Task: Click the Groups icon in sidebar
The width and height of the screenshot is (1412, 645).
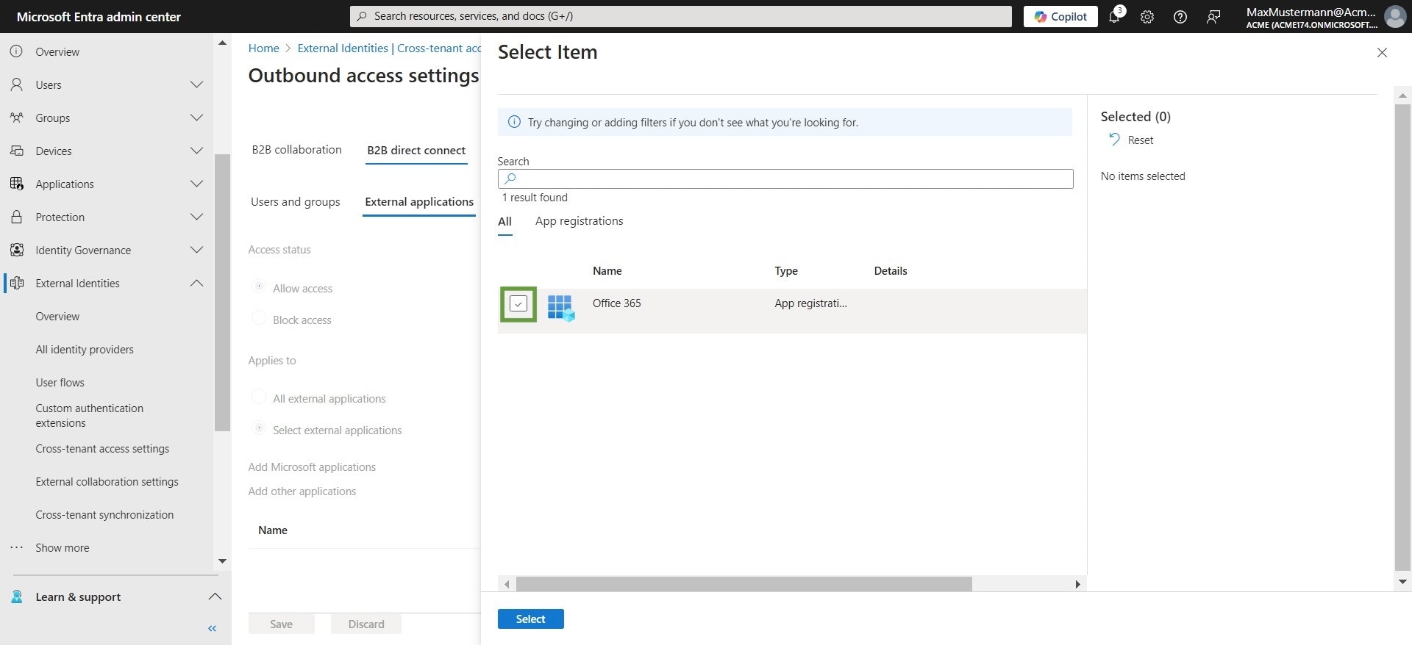Action: 16,118
